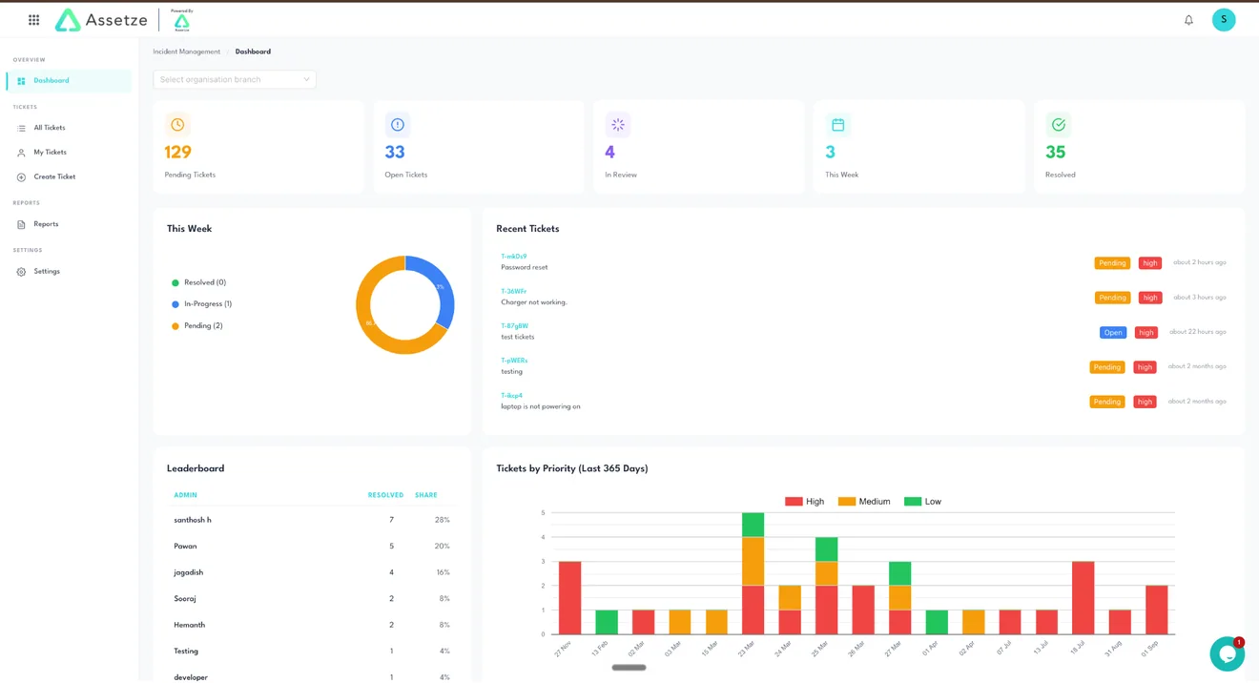Click the 'laptop is not powering on' text
This screenshot has width=1259, height=683.
(x=541, y=407)
